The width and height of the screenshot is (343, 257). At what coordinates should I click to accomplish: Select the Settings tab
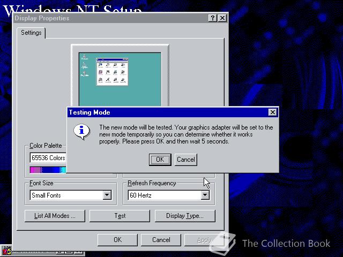click(31, 33)
